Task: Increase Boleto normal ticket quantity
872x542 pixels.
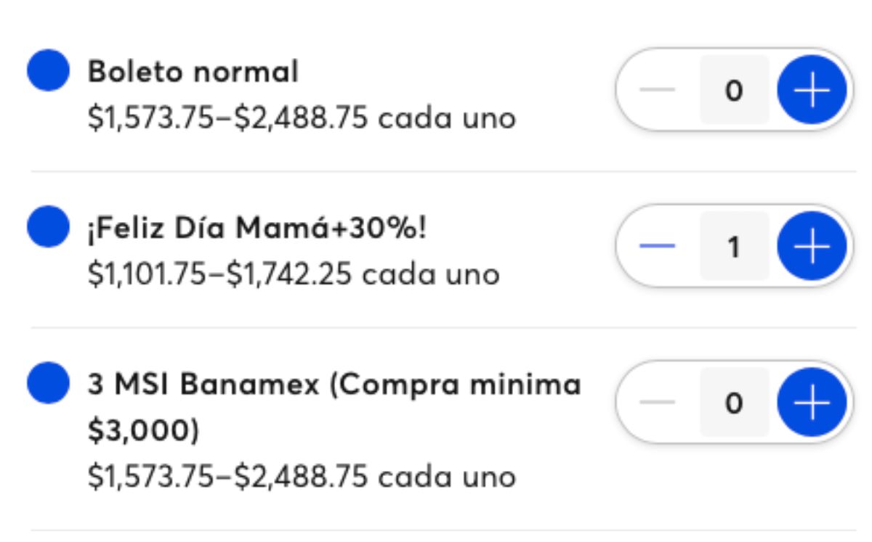Action: [x=812, y=90]
